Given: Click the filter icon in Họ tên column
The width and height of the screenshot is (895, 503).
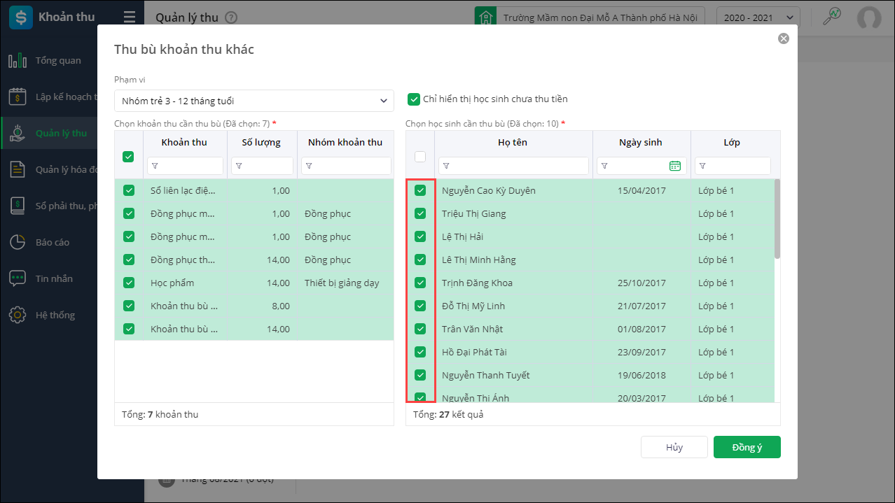Looking at the screenshot, I should (445, 166).
